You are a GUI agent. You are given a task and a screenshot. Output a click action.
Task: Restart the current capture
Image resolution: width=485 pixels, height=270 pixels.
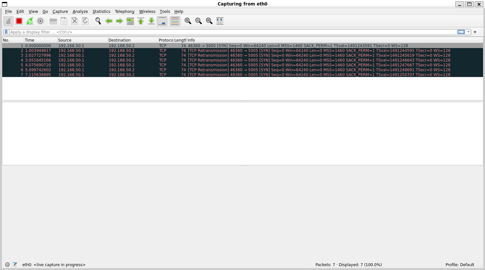29,21
